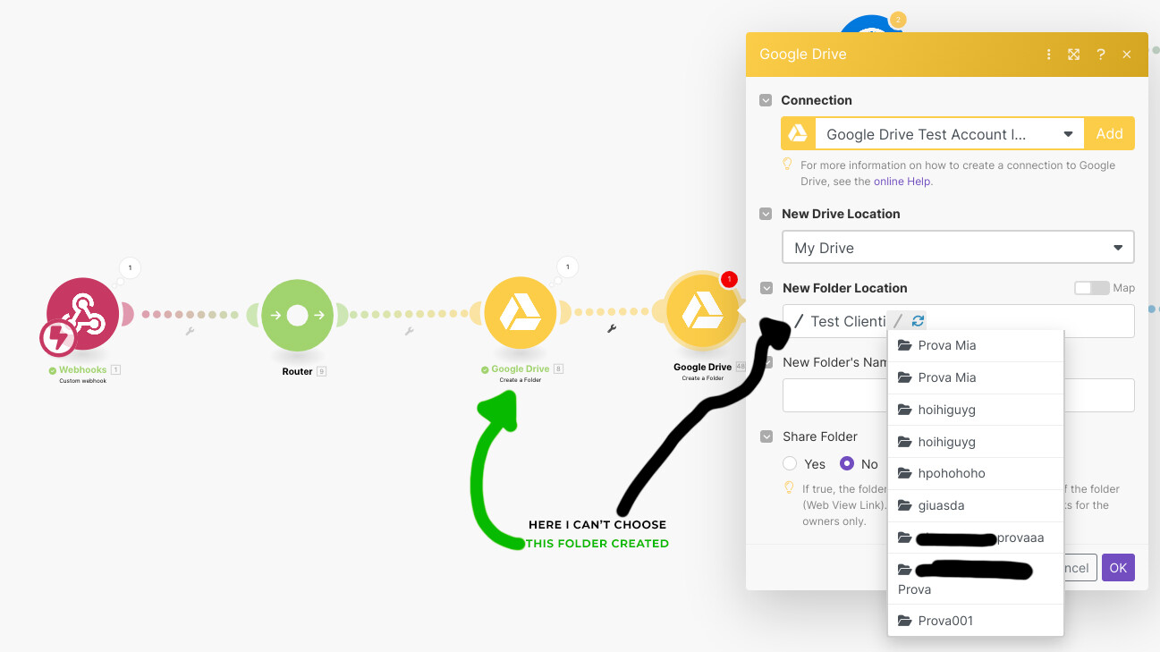Click the Webhooks label under module
This screenshot has width=1160, height=652.
83,369
